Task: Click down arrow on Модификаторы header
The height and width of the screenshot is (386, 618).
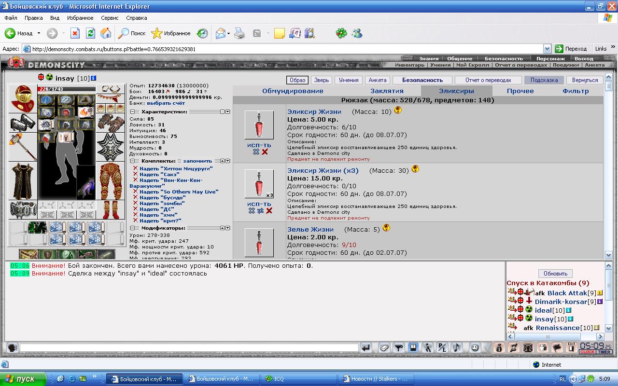Action: (228, 228)
